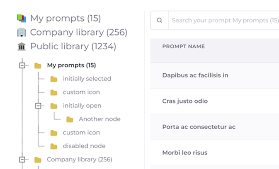Screen dimensions: 279x169
Task: Click the search magnifier icon
Action: click(x=160, y=20)
